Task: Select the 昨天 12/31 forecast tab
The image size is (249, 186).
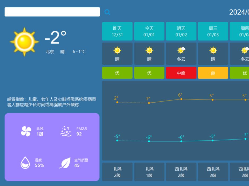Action: pos(117,31)
